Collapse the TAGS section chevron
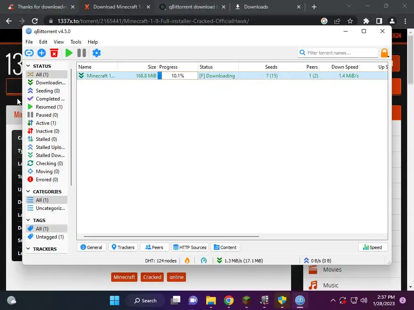Viewport: 414px width, 310px height. point(28,220)
